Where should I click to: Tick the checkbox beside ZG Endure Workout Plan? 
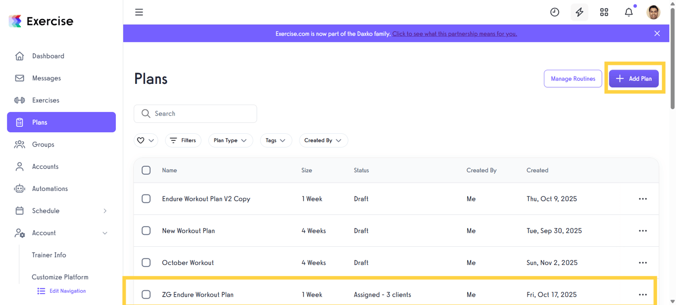(146, 294)
